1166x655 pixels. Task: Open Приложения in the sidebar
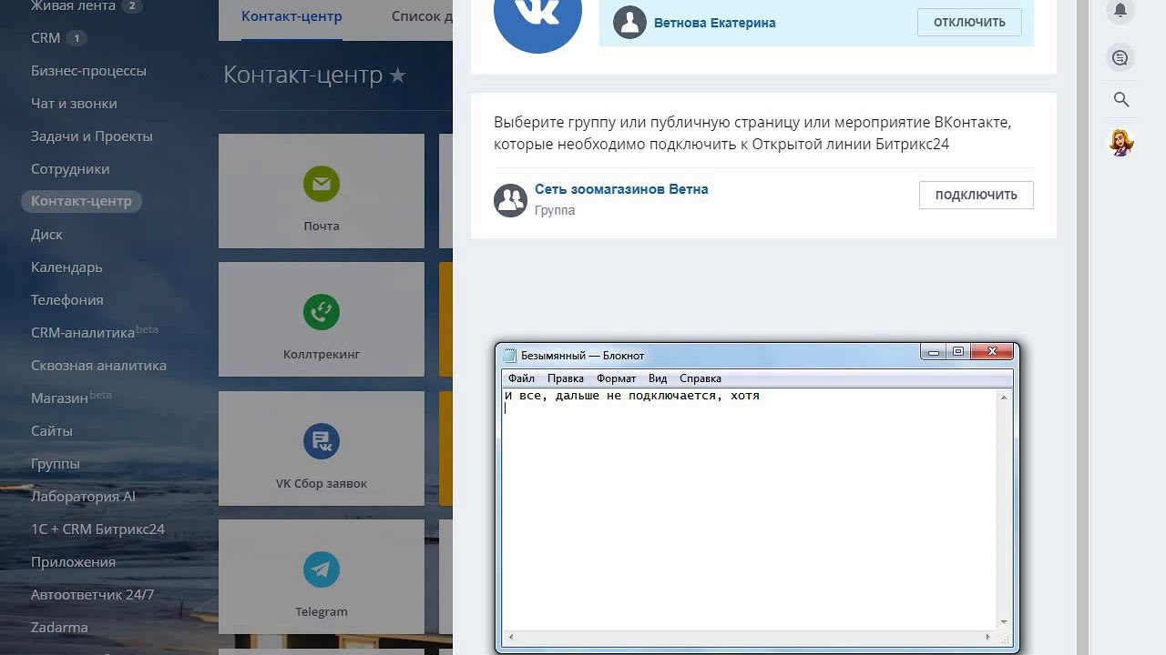click(x=73, y=562)
